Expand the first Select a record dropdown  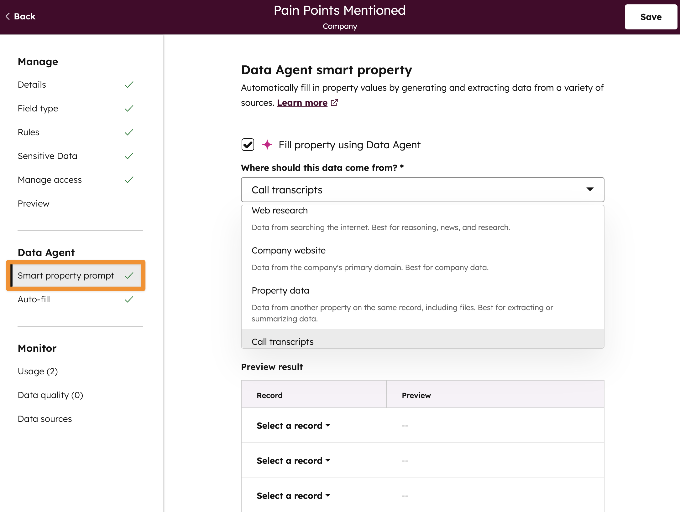(293, 426)
